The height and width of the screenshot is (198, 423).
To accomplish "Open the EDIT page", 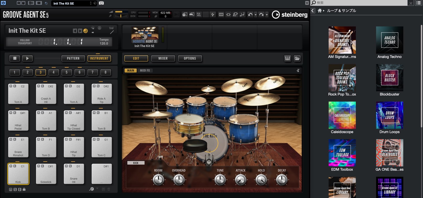I will click(136, 58).
